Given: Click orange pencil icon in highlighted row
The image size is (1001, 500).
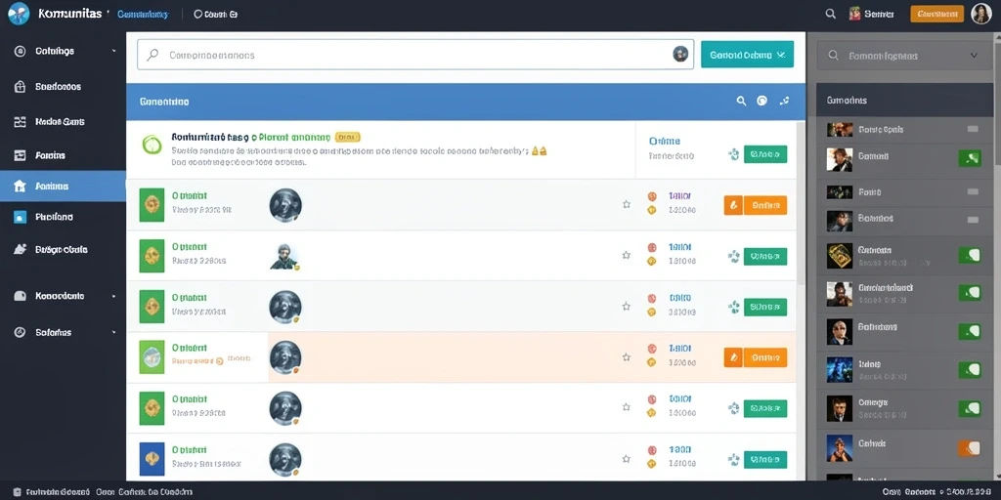Looking at the screenshot, I should pyautogui.click(x=733, y=357).
